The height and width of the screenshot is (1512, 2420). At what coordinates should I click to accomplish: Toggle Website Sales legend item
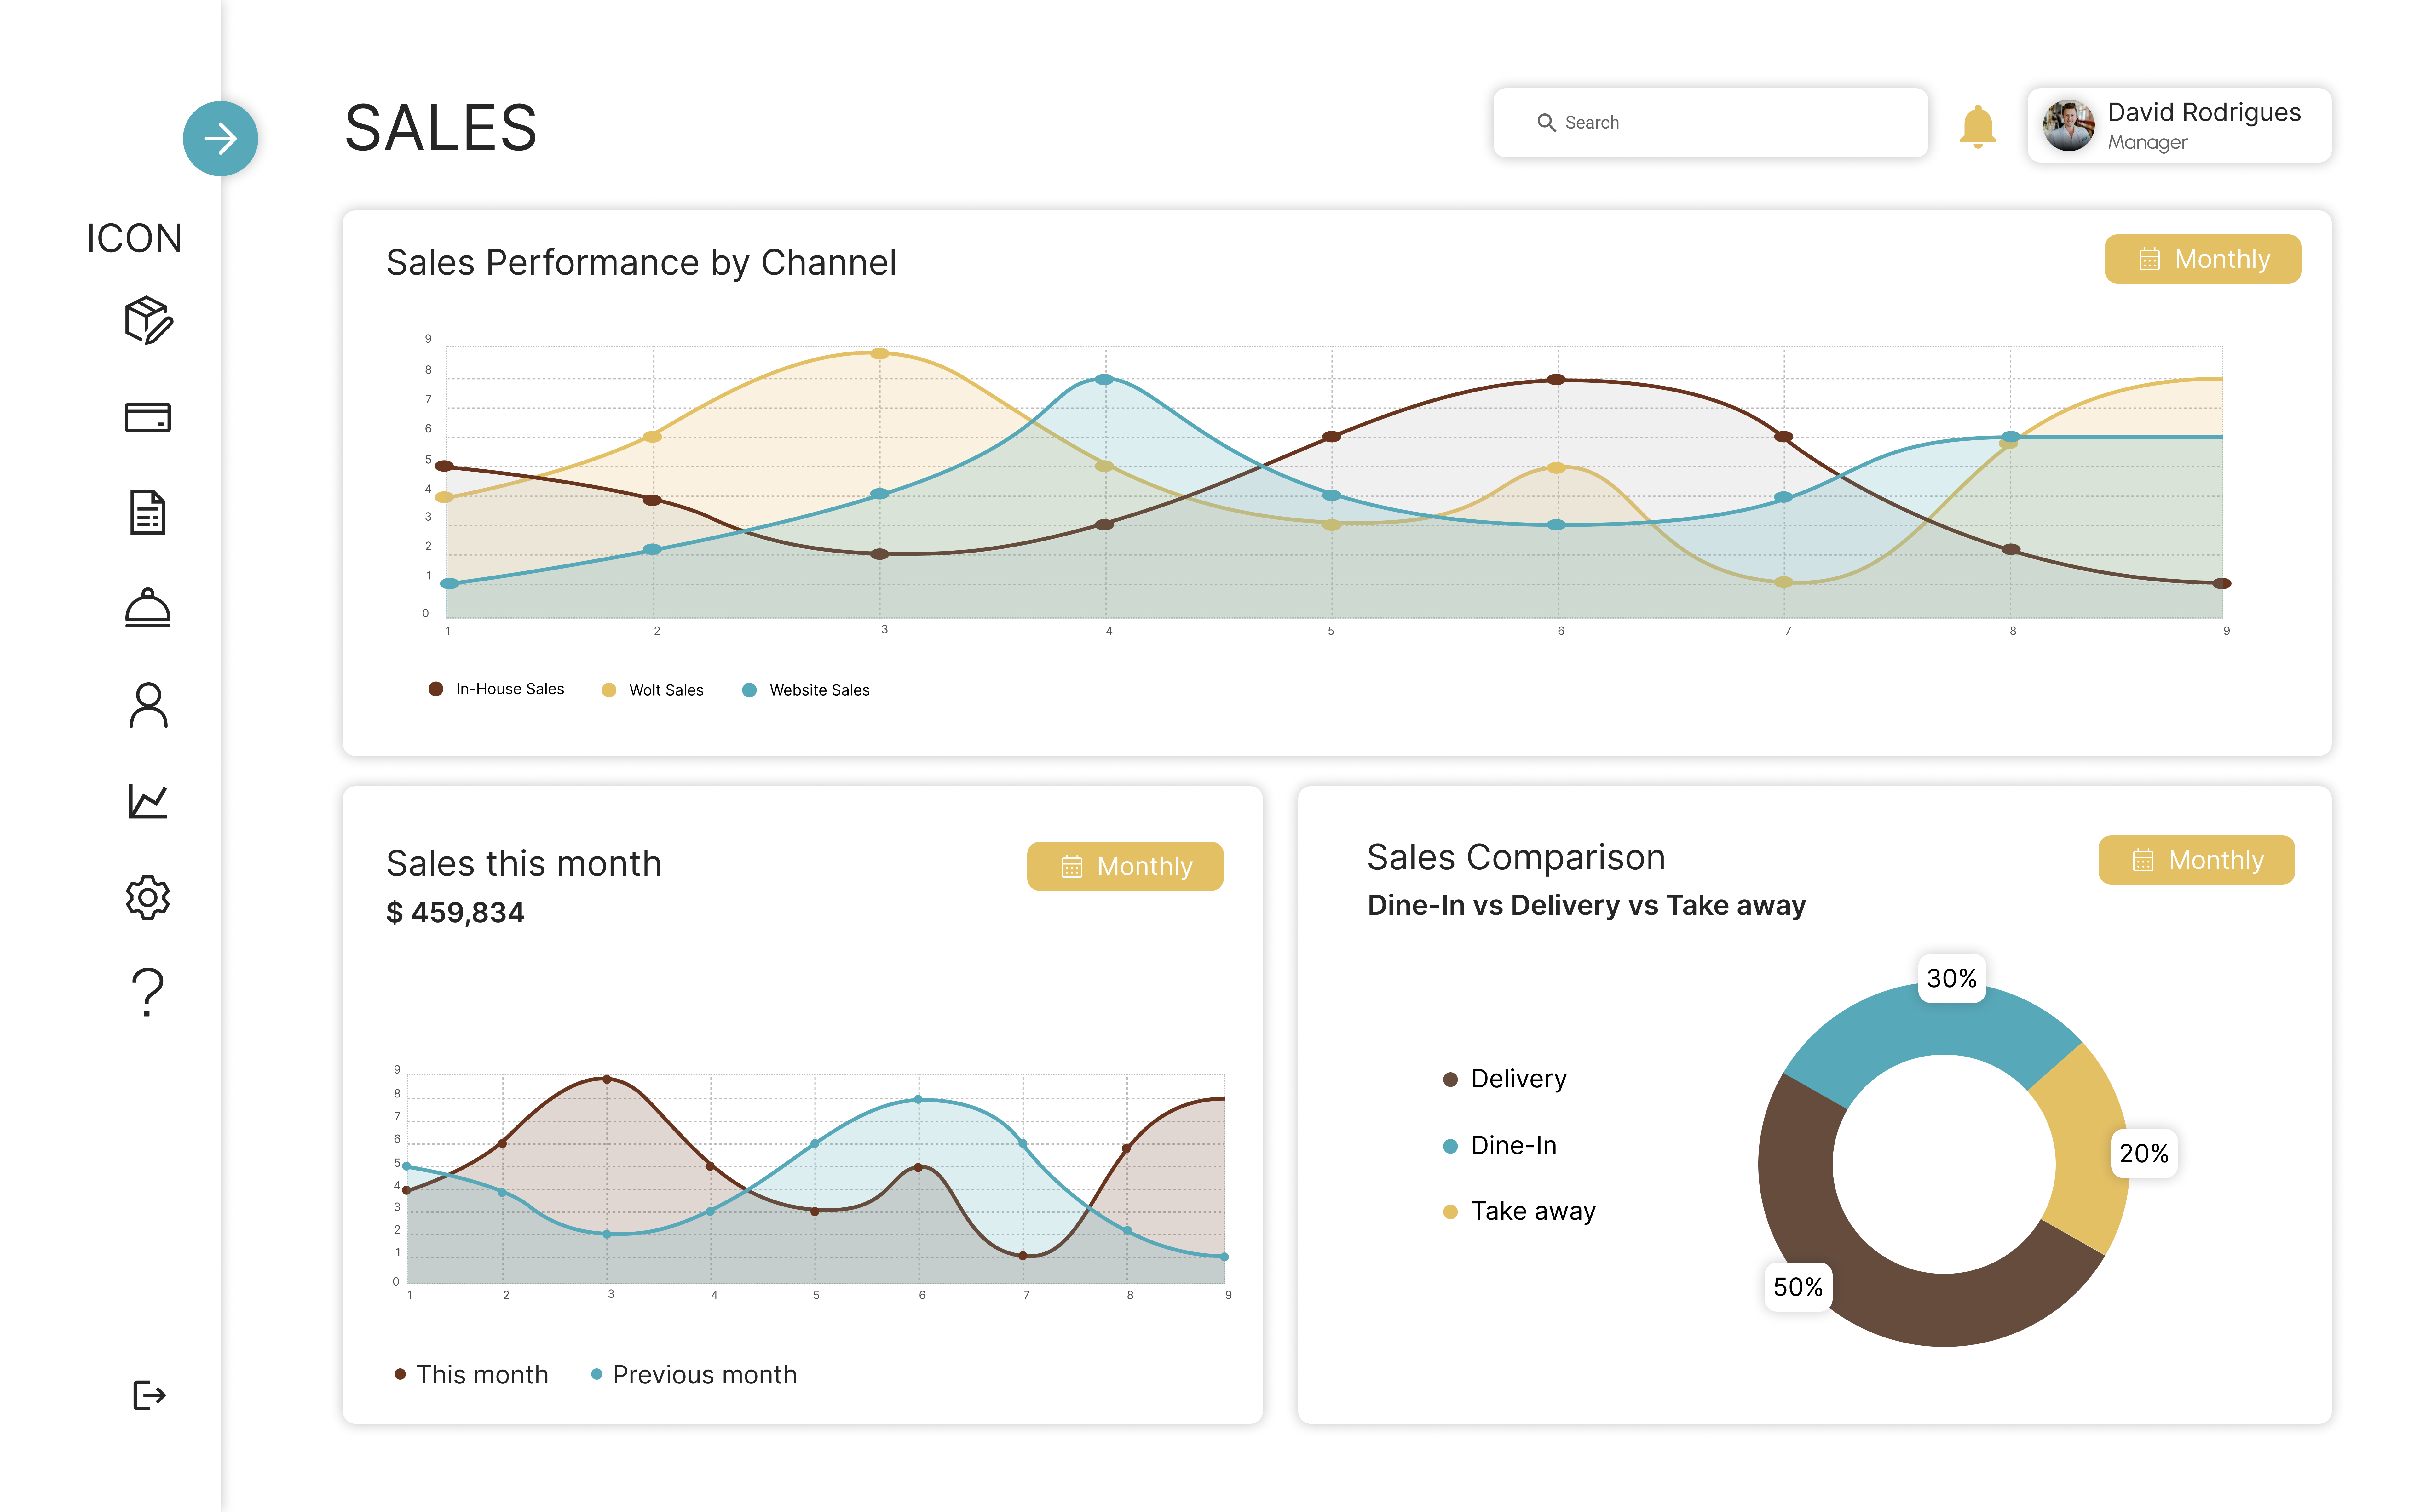click(x=806, y=690)
